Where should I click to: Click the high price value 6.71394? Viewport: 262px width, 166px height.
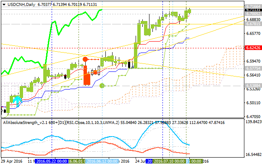point(60,5)
